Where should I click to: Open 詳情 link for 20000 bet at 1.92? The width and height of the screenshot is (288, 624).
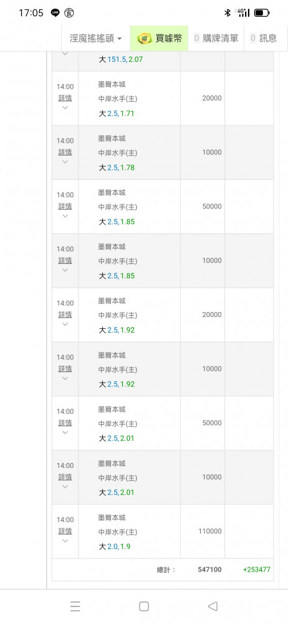pyautogui.click(x=65, y=314)
